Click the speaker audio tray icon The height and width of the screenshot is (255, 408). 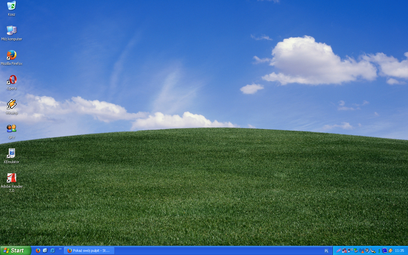point(367,251)
